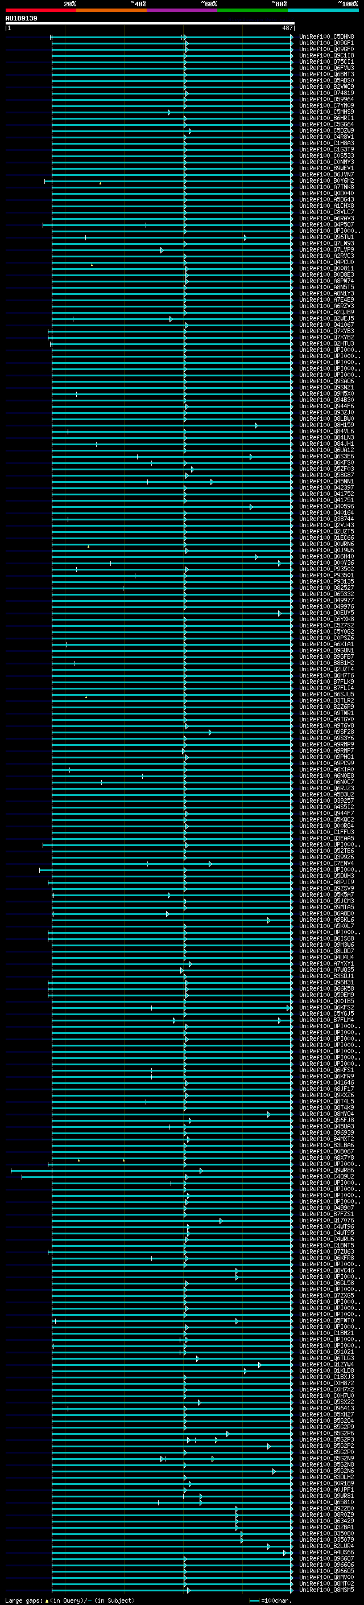This screenshot has width=364, height=1605.
Task: Select the label UniRef100_C1FFU3
Action: pyautogui.click(x=326, y=832)
